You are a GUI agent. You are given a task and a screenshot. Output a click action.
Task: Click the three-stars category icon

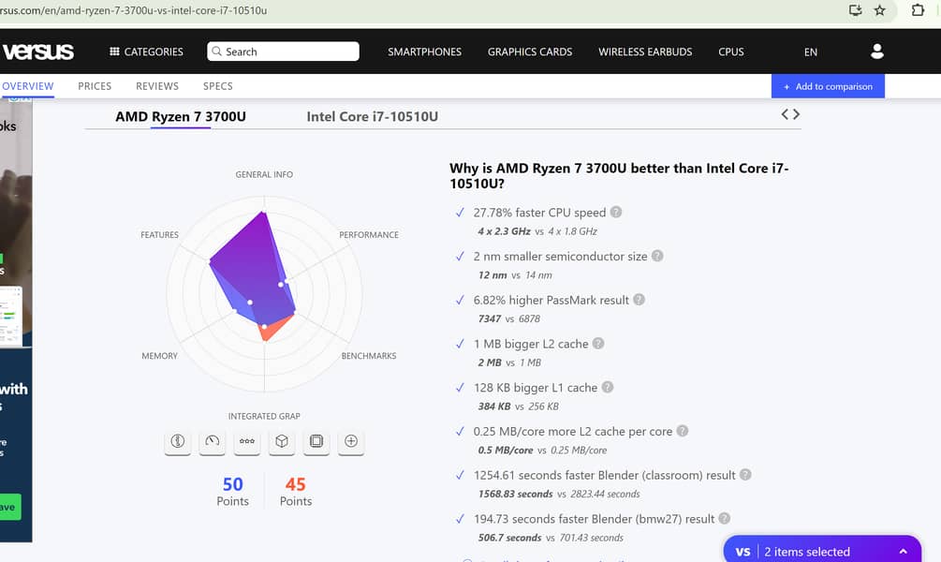point(247,441)
